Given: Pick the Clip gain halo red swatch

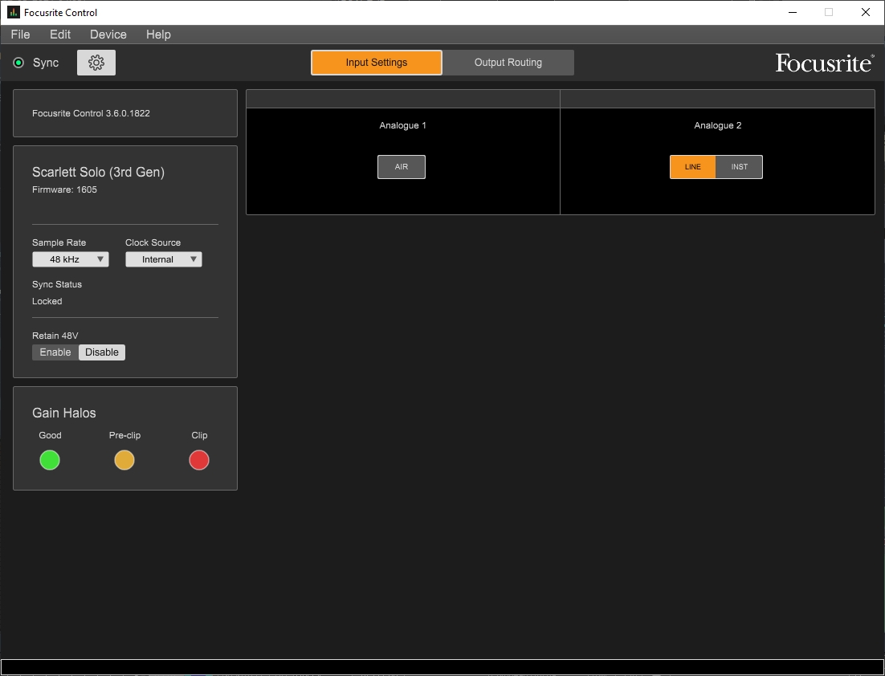Looking at the screenshot, I should [x=199, y=460].
